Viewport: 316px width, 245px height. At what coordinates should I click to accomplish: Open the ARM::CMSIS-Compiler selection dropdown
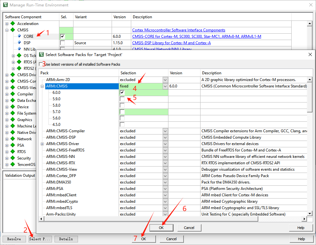(165, 131)
